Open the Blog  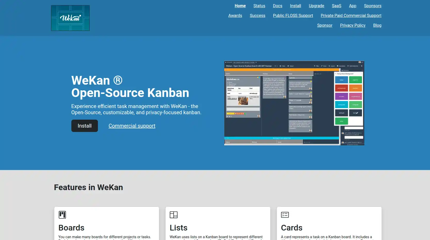[x=377, y=25]
